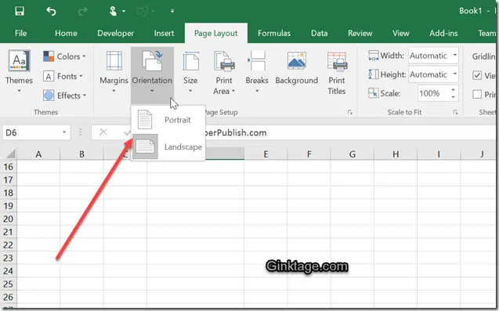Click the Save icon in Quick Access Toolbar
The image size is (499, 311).
pos(20,11)
